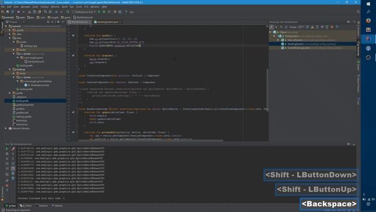Click the Refresh icon in Hierarchy toolbar
376x212 pixels.
coord(307,27)
